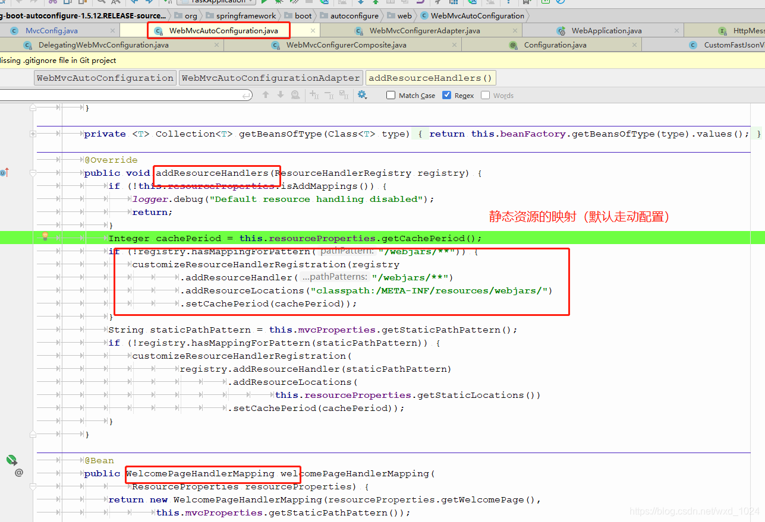Navigate to previous occurrence arrow

tap(265, 94)
